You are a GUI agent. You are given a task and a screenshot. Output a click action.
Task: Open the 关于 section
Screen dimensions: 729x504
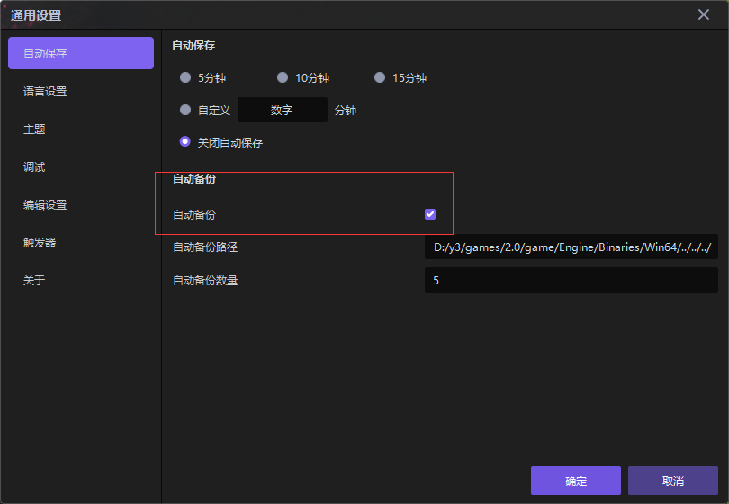[34, 281]
